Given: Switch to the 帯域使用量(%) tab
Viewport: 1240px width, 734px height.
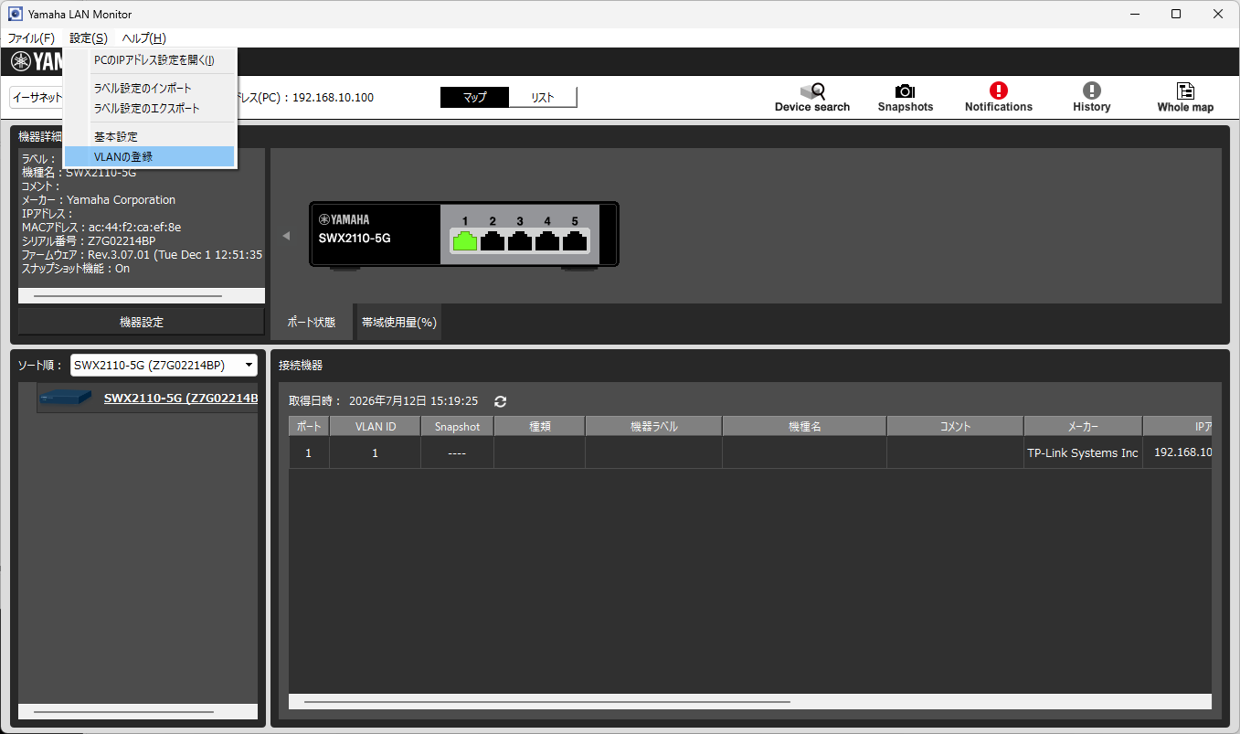Looking at the screenshot, I should click(398, 322).
